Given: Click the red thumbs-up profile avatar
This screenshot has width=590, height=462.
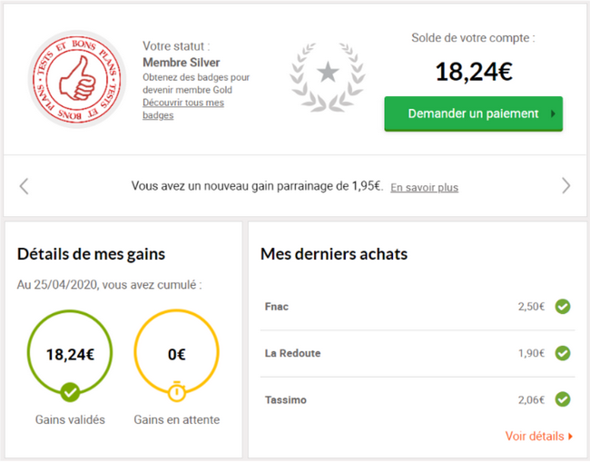Looking at the screenshot, I should [77, 79].
